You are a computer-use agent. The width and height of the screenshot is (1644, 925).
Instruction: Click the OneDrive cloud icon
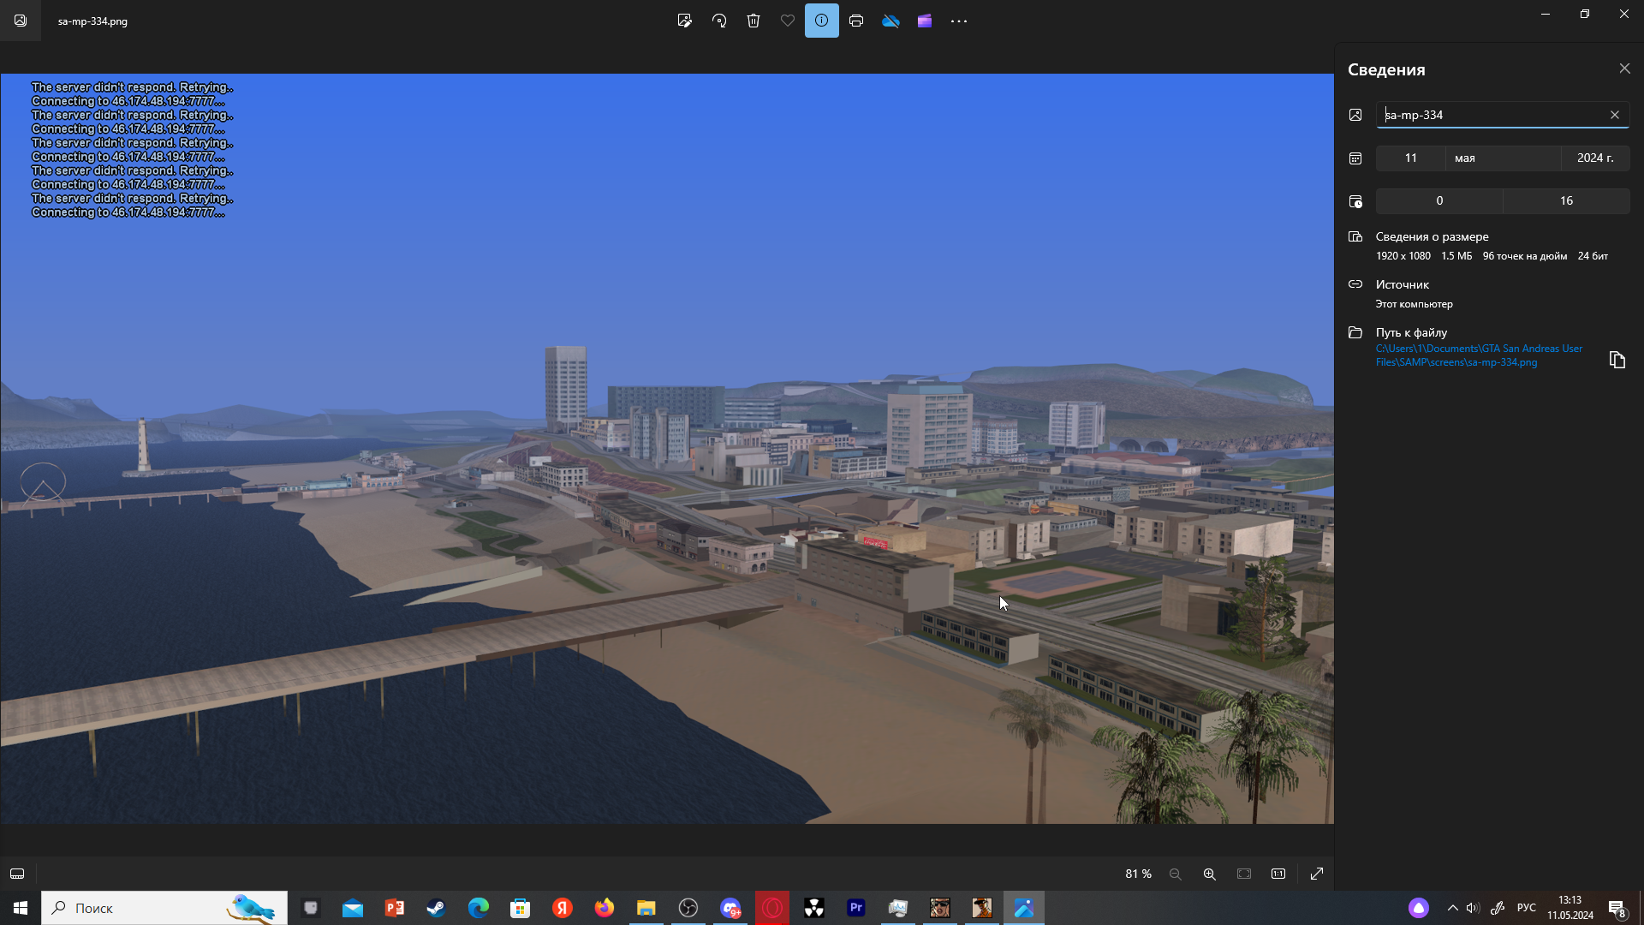(x=890, y=21)
